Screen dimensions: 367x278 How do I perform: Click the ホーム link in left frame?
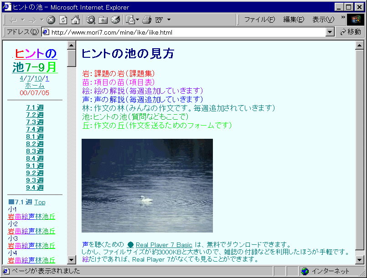[x=35, y=86]
